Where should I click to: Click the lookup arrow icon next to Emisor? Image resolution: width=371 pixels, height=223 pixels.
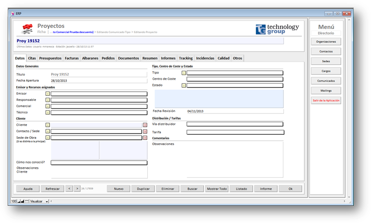48,94
